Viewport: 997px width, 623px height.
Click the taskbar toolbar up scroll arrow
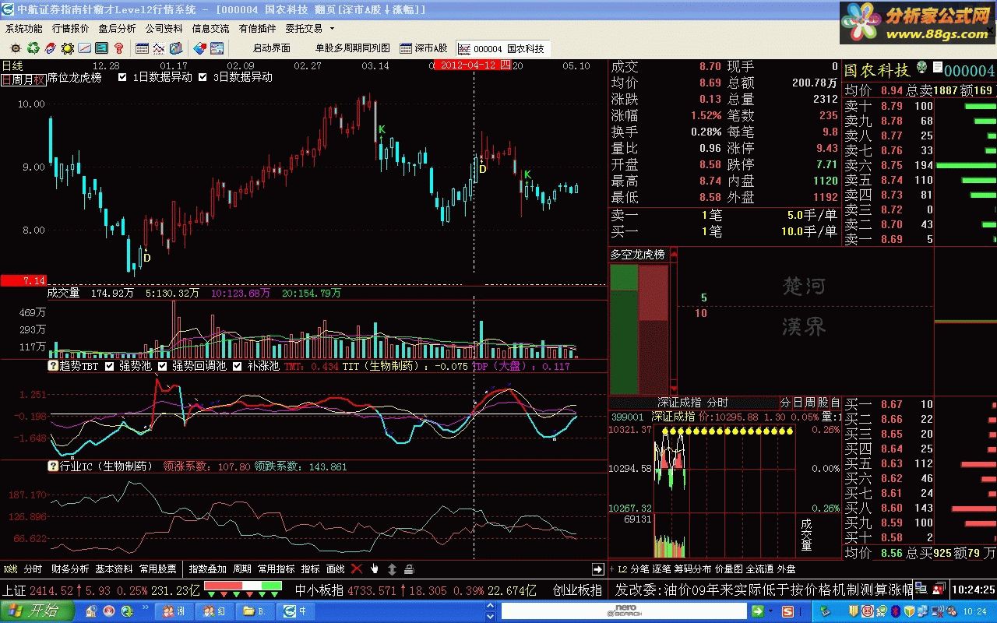coord(489,606)
